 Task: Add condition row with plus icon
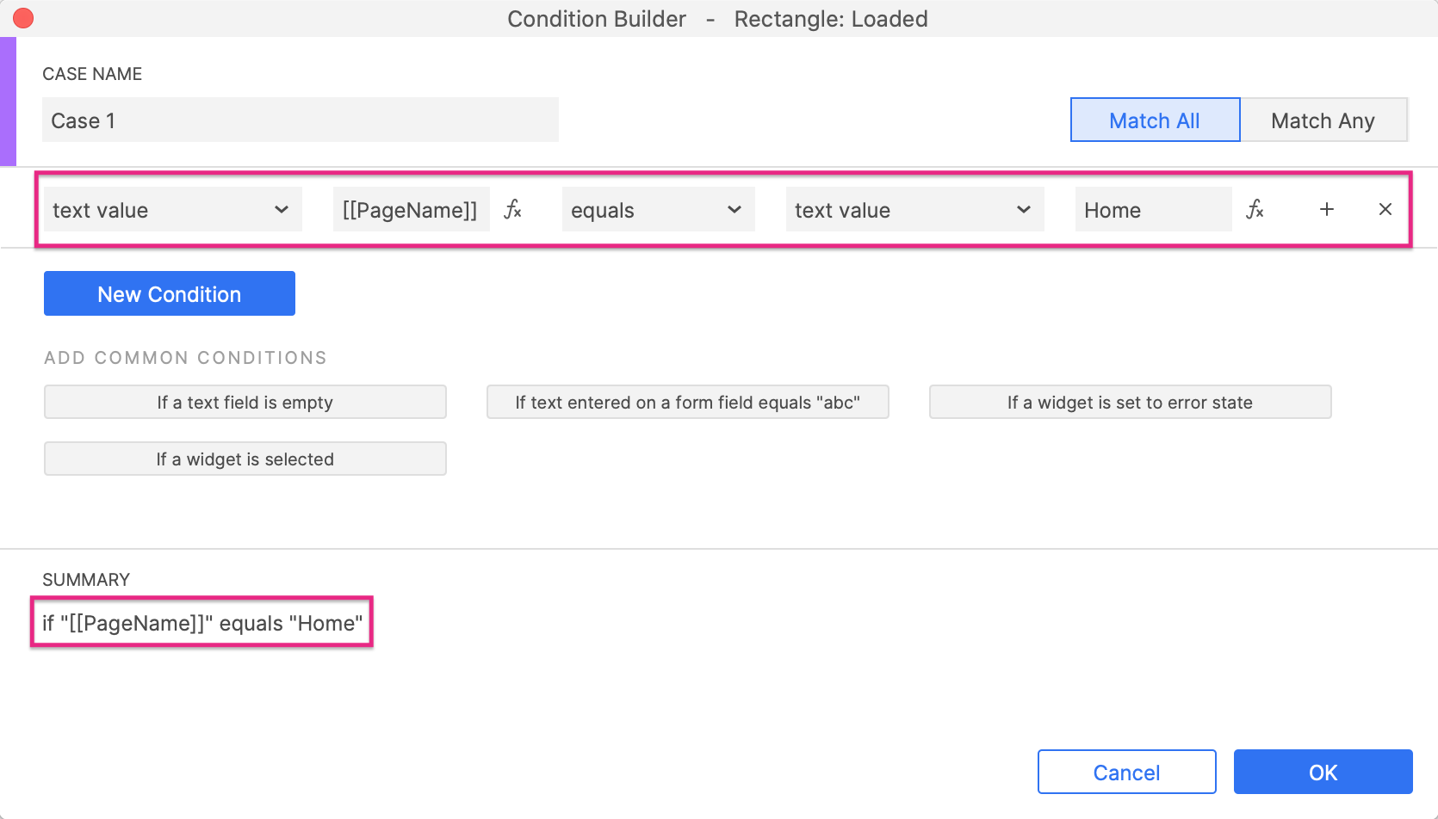click(x=1327, y=209)
